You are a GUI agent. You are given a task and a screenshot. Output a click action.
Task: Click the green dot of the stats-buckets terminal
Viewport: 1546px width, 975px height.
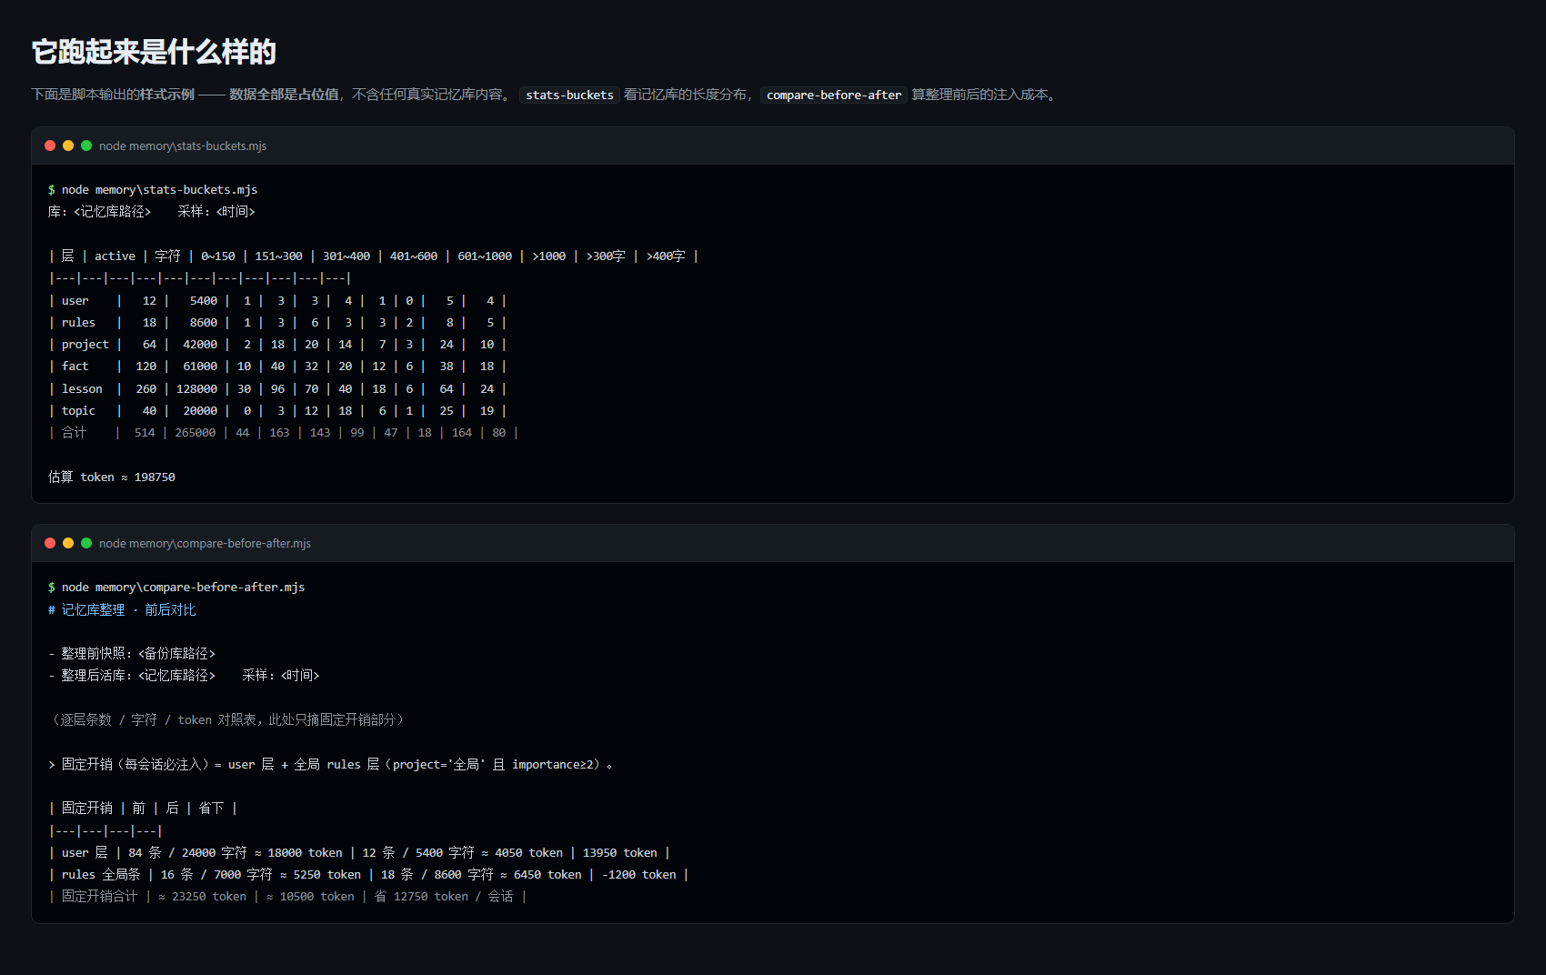[x=86, y=146]
